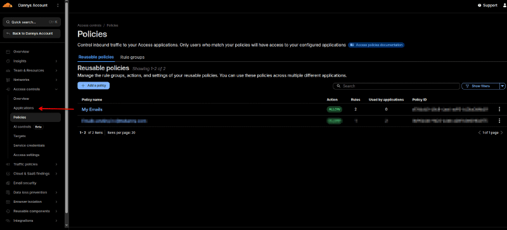Open the My Emails policy
This screenshot has height=230, width=507.
point(92,109)
